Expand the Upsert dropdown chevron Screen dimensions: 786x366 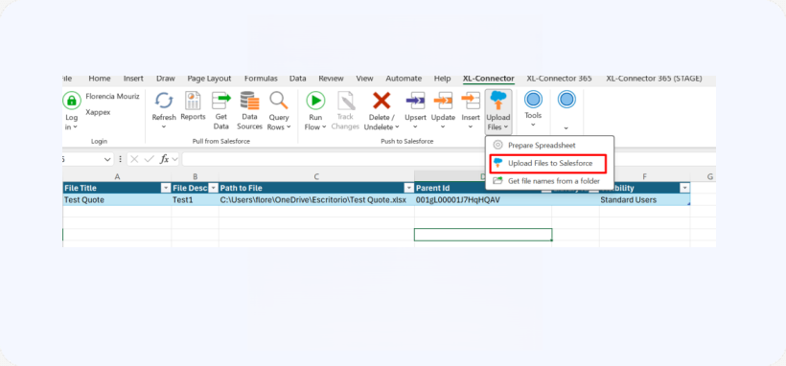tap(415, 127)
